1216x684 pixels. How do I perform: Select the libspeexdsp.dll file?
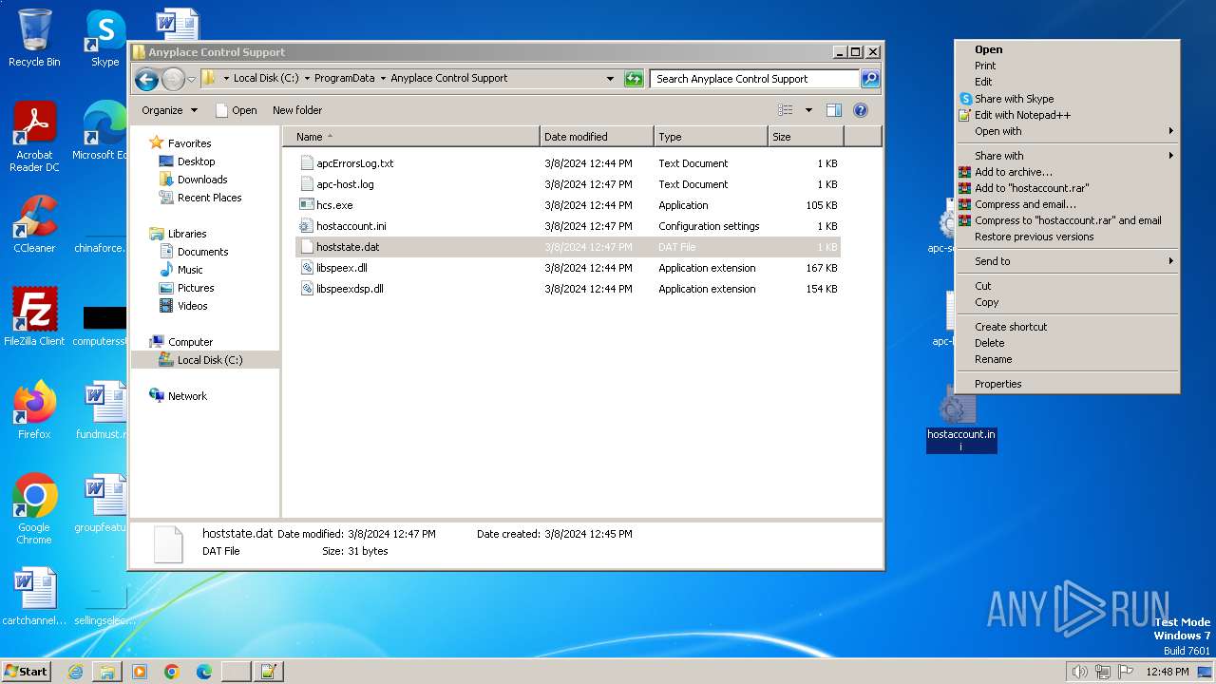[350, 289]
